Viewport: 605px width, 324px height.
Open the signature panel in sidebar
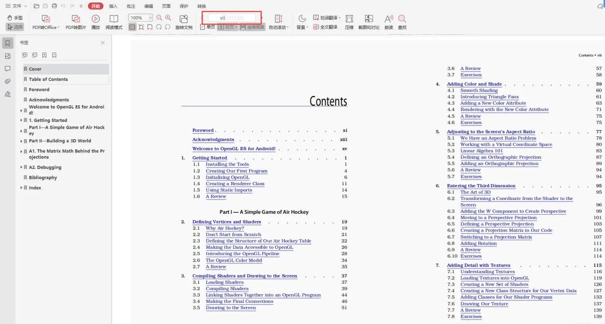[7, 94]
